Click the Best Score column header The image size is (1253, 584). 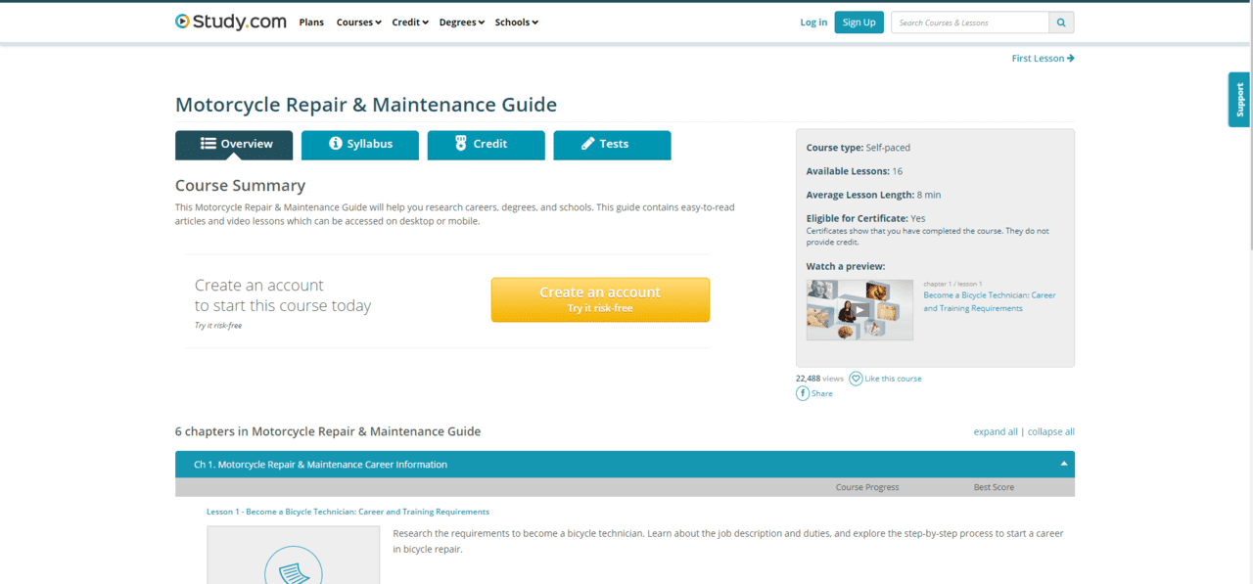tap(994, 487)
